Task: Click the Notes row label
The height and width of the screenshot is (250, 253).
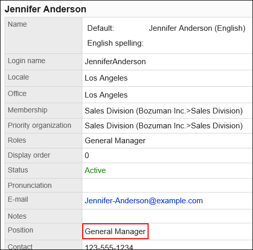Action: click(17, 216)
